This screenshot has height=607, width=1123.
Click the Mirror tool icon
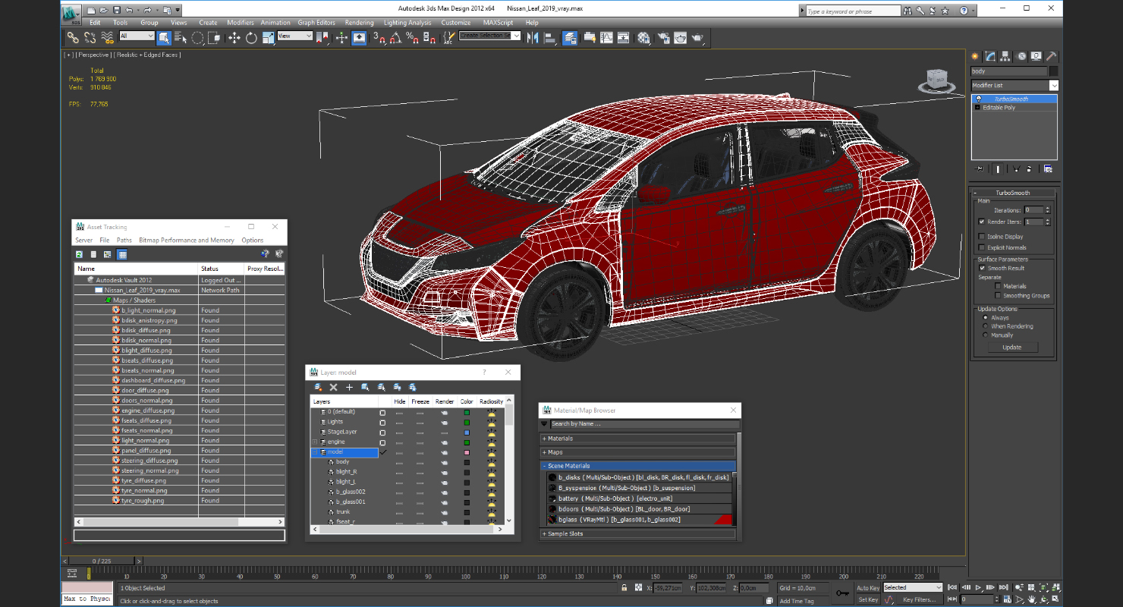(x=532, y=37)
